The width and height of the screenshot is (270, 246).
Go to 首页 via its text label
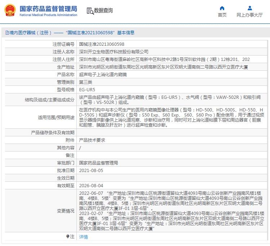(222, 15)
